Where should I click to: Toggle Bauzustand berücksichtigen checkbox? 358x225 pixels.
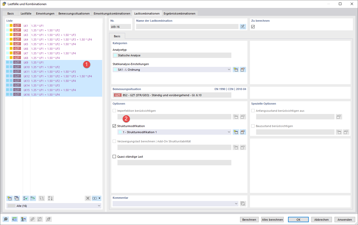[x=253, y=126]
